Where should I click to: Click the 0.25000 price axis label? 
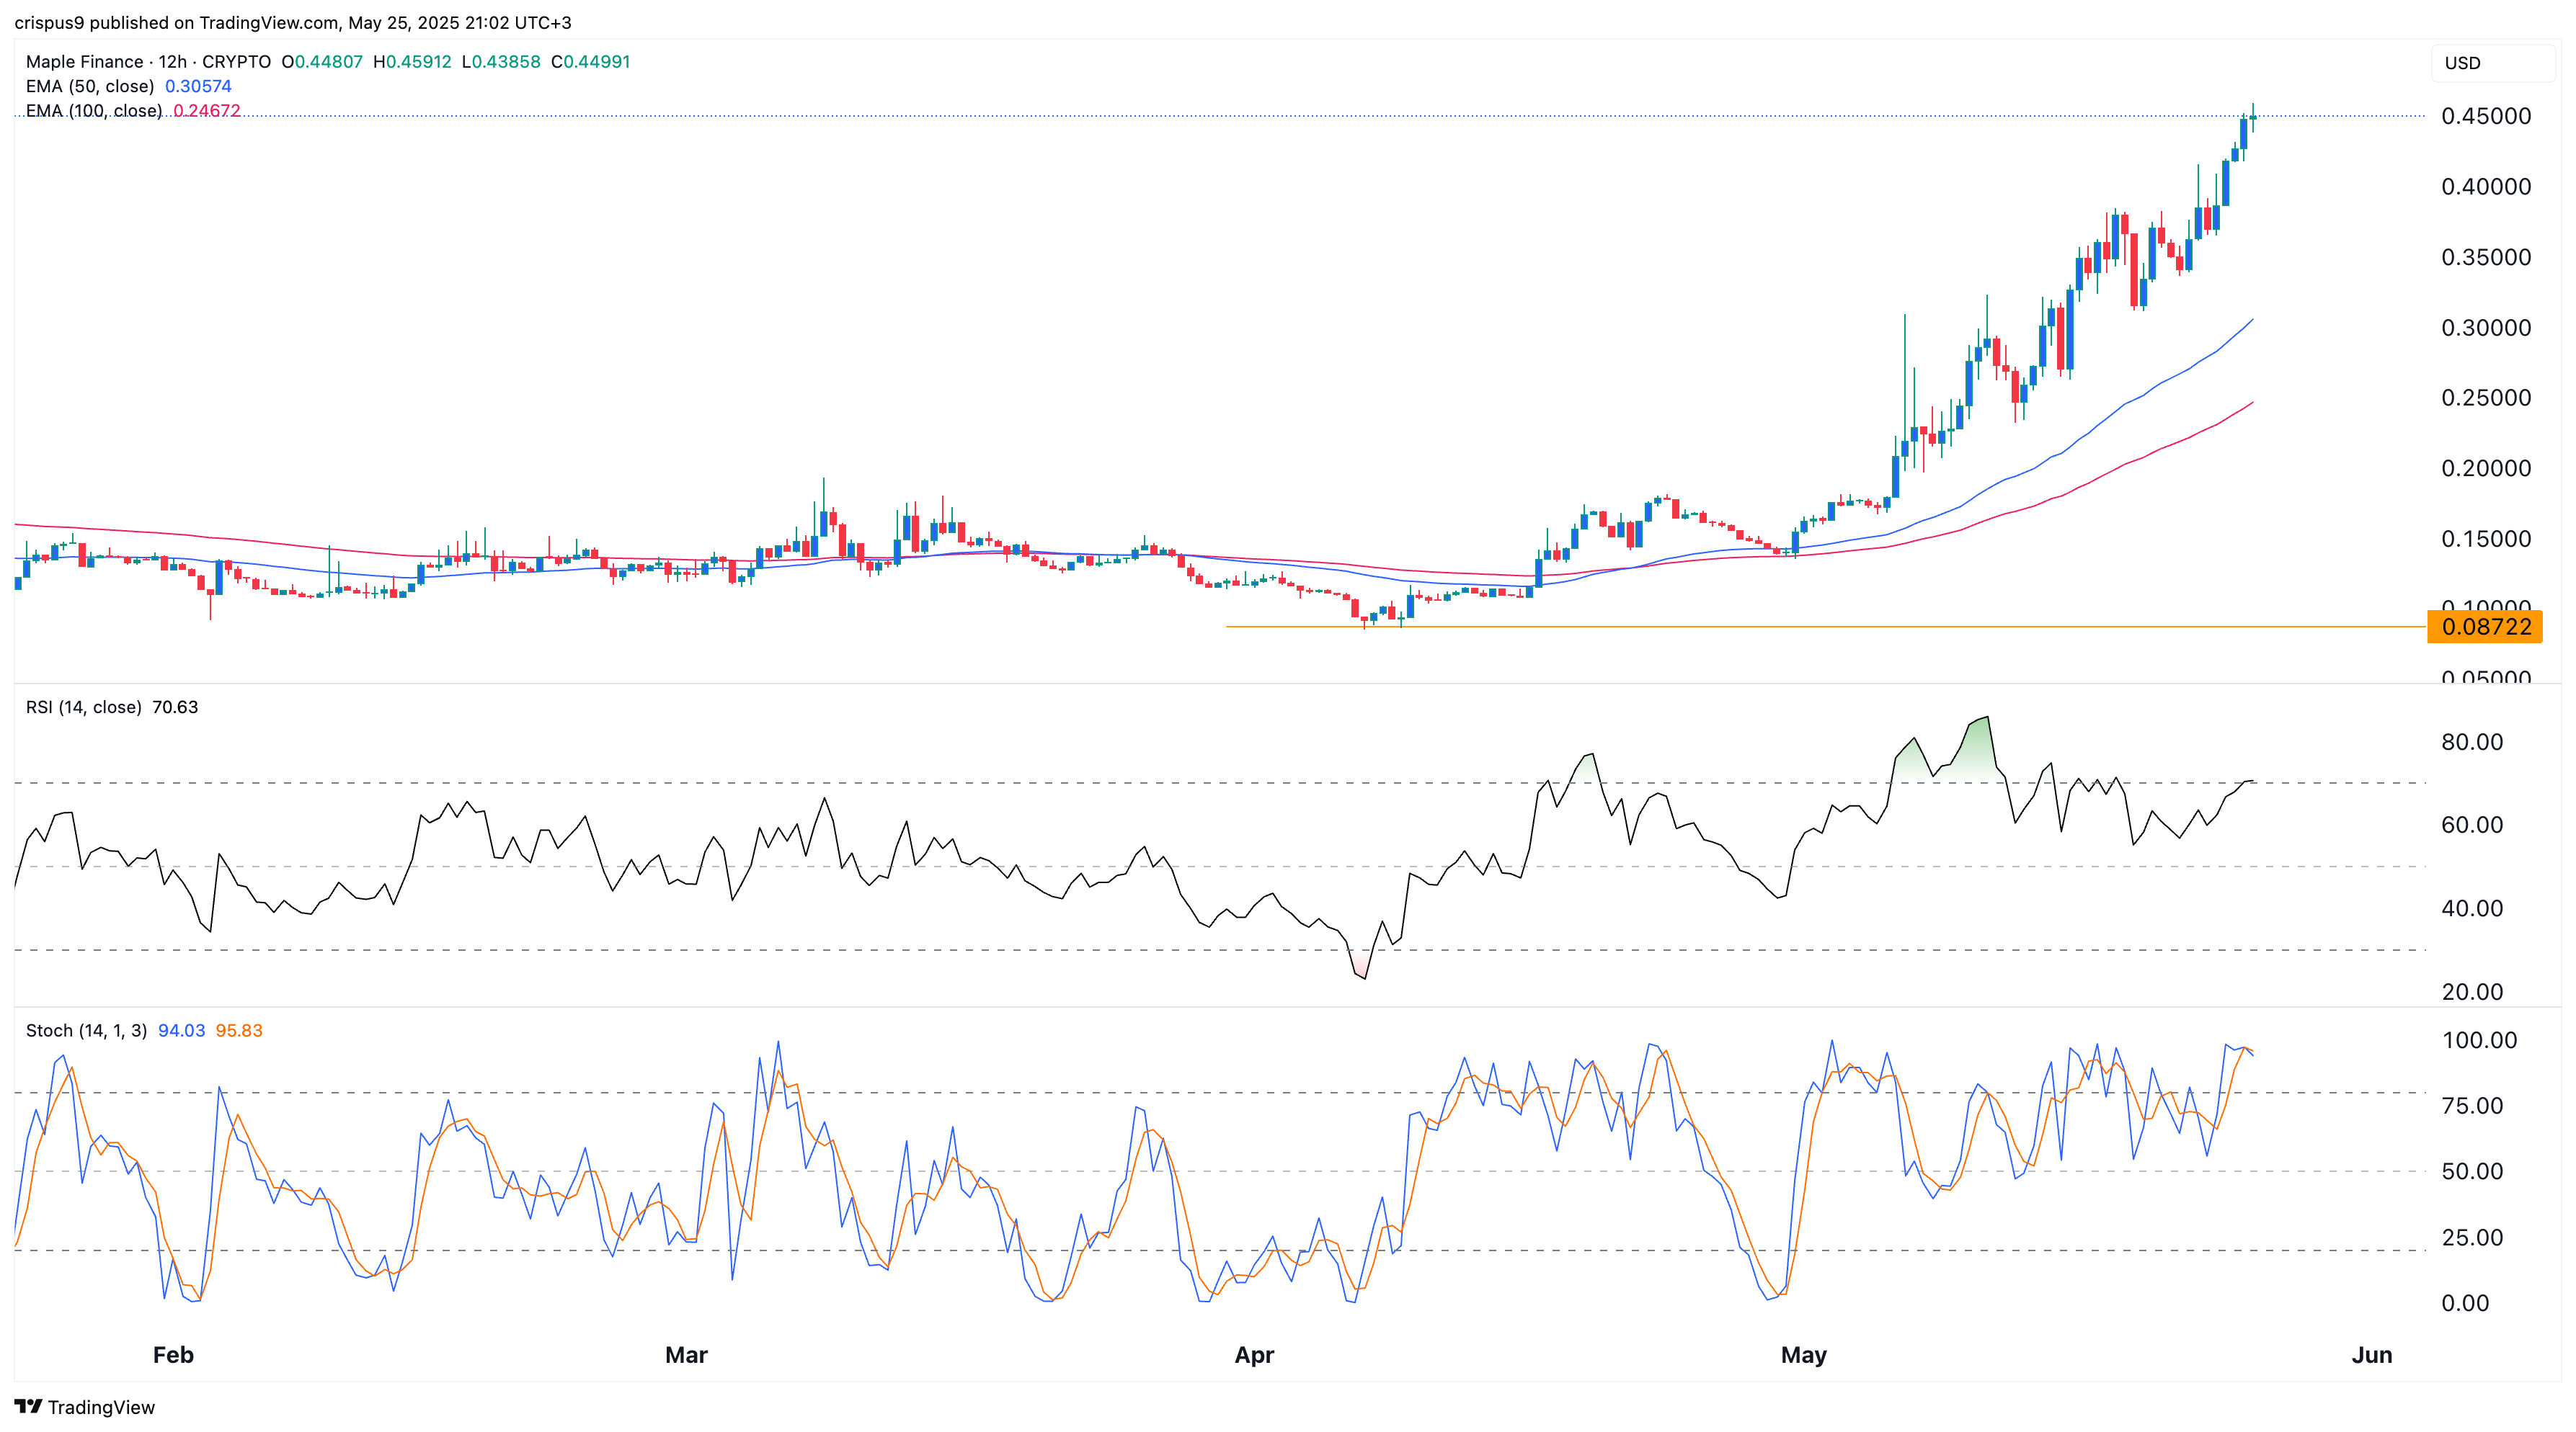[x=2486, y=398]
